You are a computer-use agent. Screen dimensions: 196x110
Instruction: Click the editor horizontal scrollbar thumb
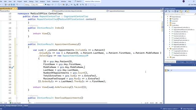[x=71, y=103]
